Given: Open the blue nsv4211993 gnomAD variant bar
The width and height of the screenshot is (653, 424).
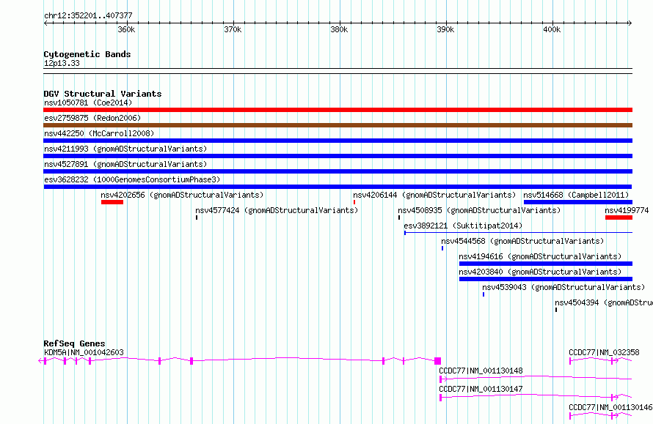Looking at the screenshot, I should (338, 156).
